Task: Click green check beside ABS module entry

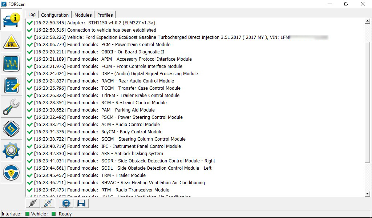Action: pyautogui.click(x=30, y=154)
